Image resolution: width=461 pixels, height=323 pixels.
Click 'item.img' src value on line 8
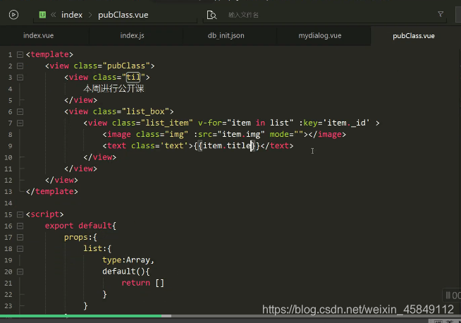(x=241, y=134)
